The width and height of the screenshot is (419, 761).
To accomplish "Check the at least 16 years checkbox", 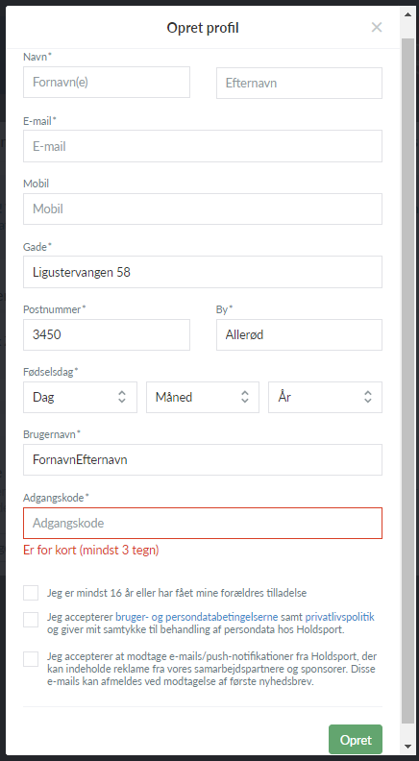I will pyautogui.click(x=31, y=593).
